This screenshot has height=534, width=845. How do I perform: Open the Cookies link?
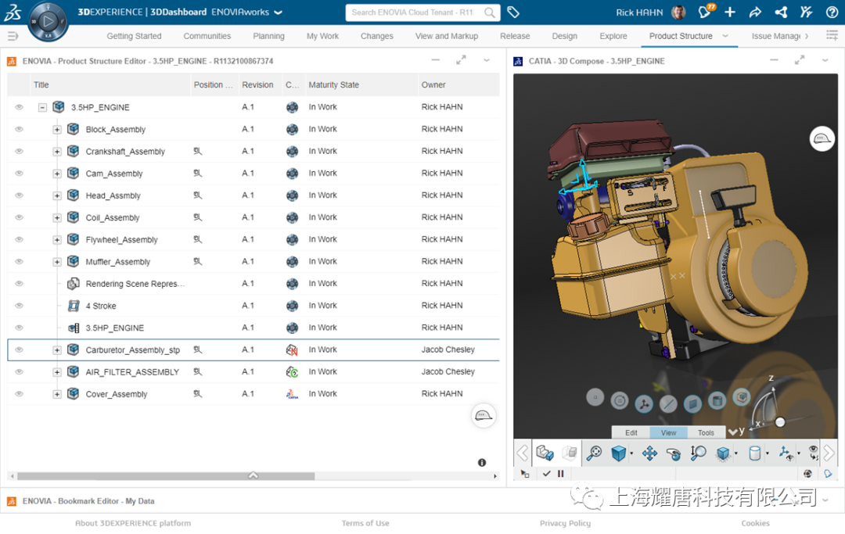(756, 523)
